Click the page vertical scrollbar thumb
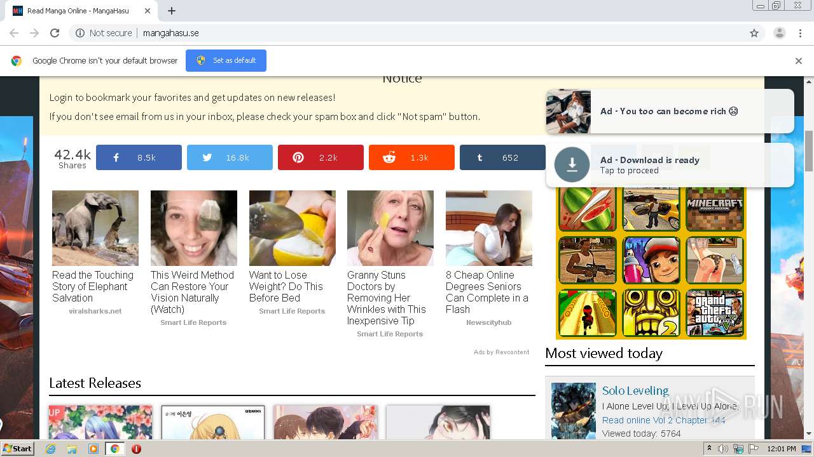Image resolution: width=814 pixels, height=457 pixels. pyautogui.click(x=809, y=151)
